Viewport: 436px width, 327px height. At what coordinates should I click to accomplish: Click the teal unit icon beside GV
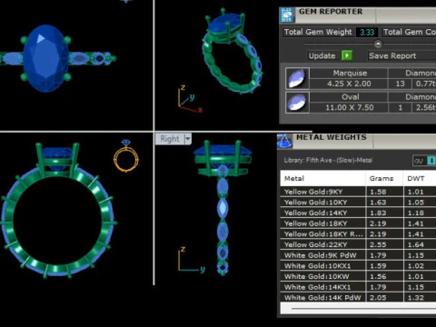point(431,161)
